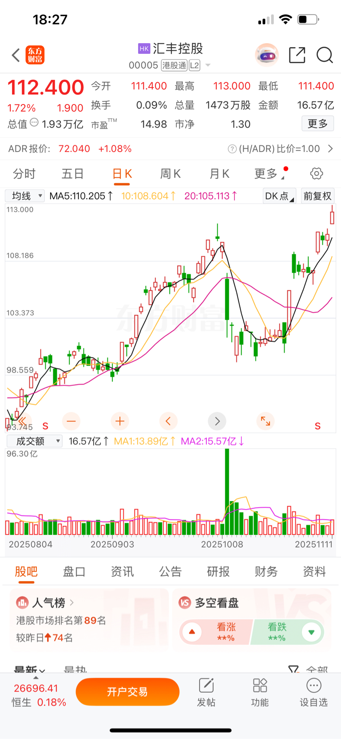Move chart right with arrow icon

(217, 421)
